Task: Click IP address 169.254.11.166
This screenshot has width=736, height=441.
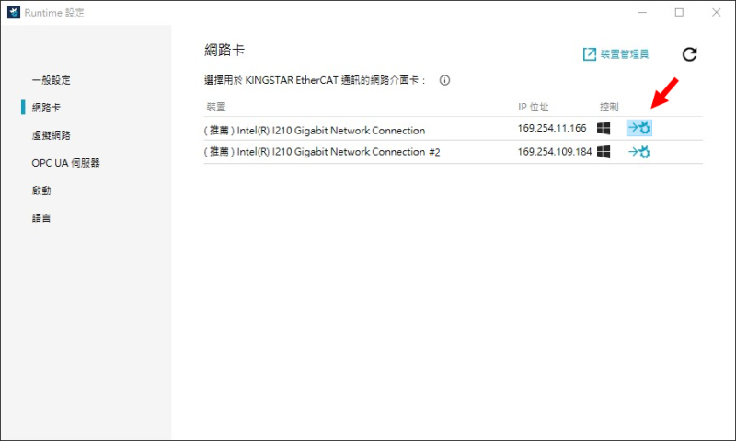Action: coord(552,128)
